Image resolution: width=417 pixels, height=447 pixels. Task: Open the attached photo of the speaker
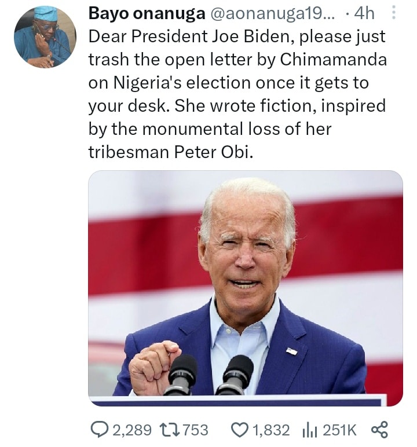[x=245, y=288]
